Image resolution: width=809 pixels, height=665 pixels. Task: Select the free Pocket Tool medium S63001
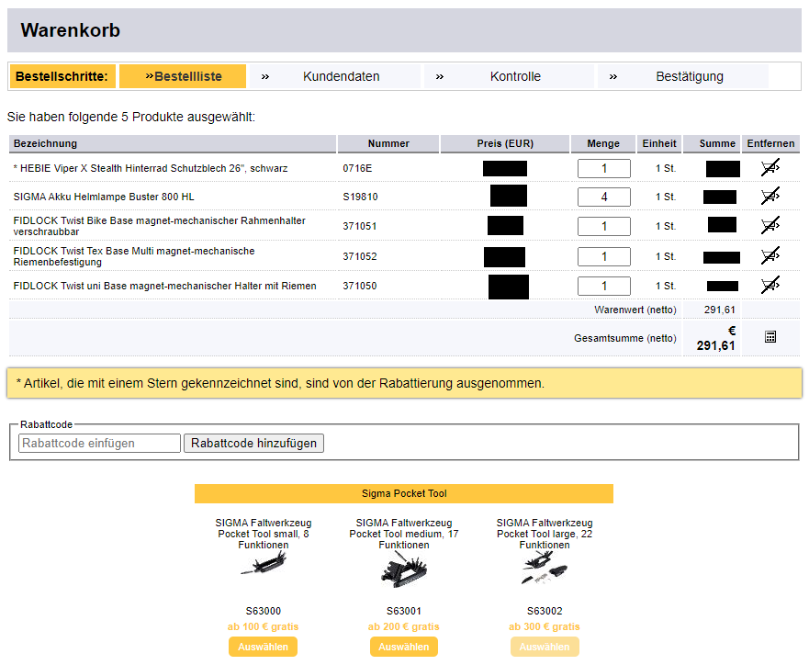[x=404, y=647]
